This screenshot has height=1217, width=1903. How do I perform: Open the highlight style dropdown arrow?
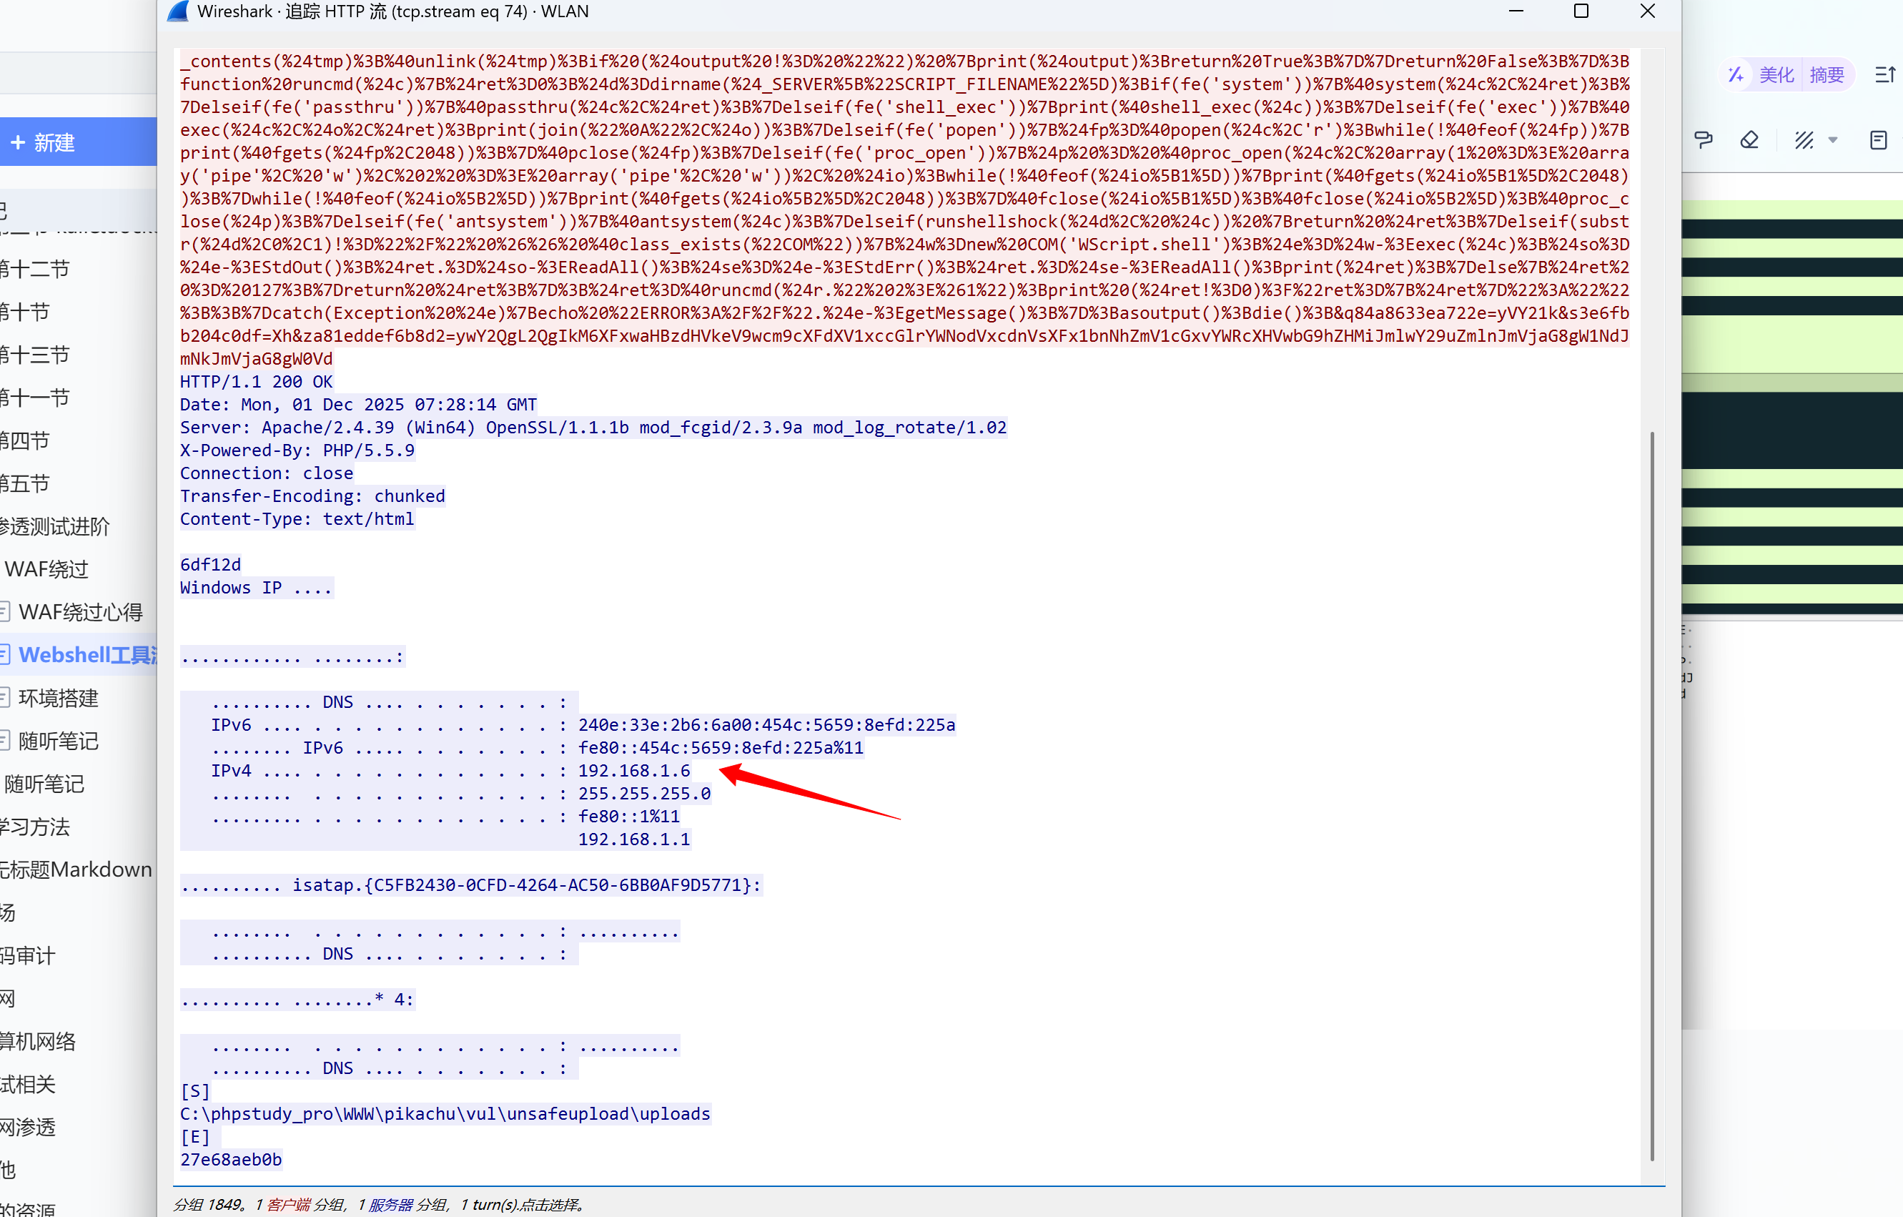(1833, 141)
